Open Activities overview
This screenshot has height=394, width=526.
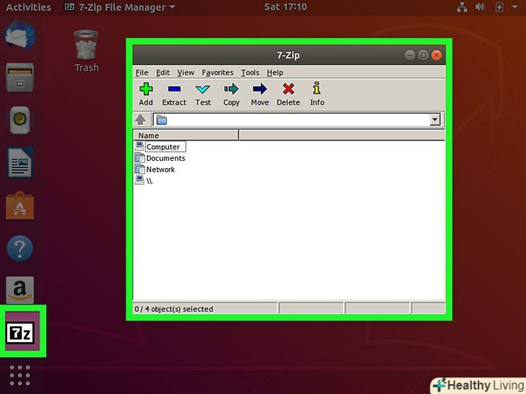28,7
